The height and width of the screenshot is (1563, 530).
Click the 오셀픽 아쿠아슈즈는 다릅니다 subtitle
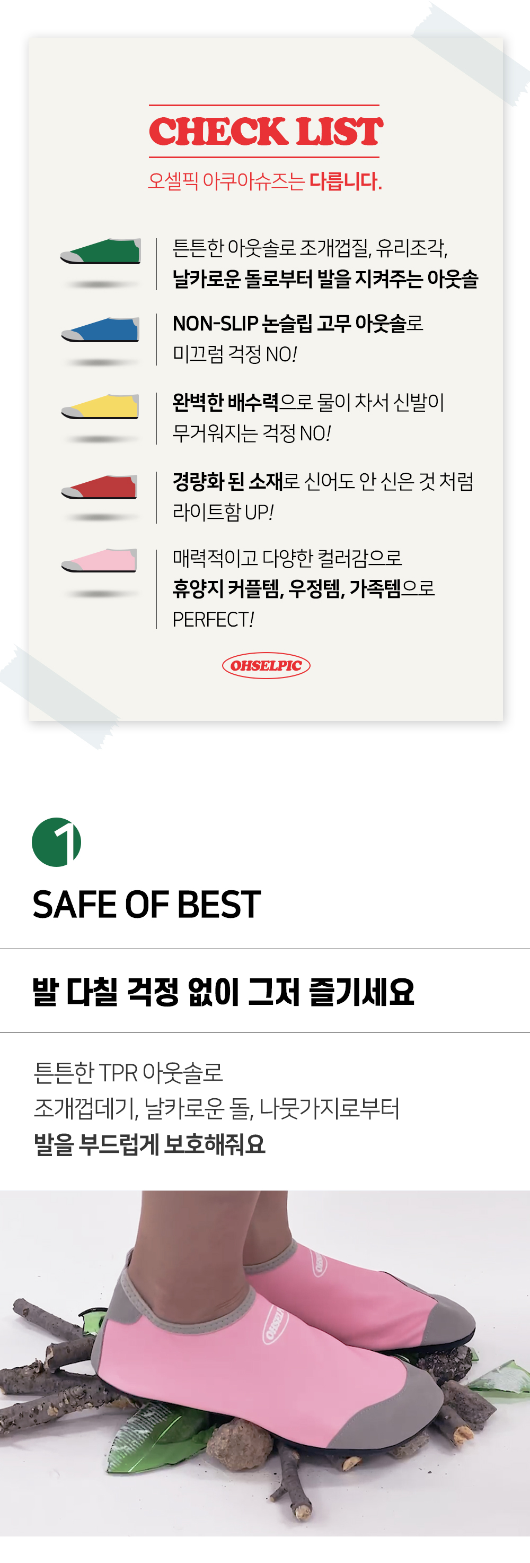(x=265, y=181)
